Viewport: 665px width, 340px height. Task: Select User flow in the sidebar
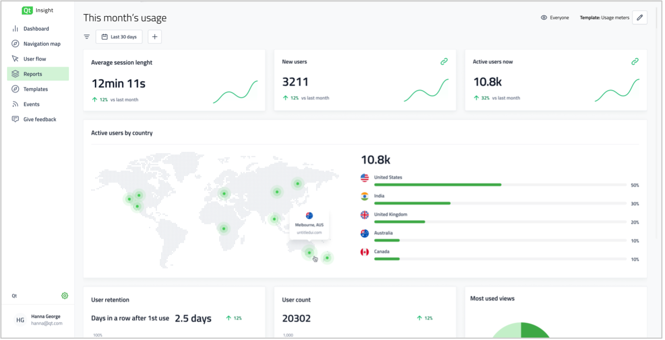(x=34, y=59)
